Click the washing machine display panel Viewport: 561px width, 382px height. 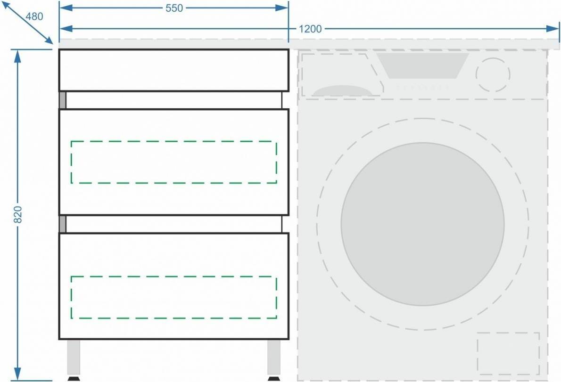pyautogui.click(x=422, y=65)
